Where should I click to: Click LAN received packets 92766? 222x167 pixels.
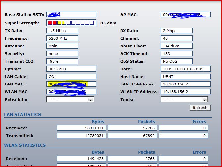click(x=133, y=128)
